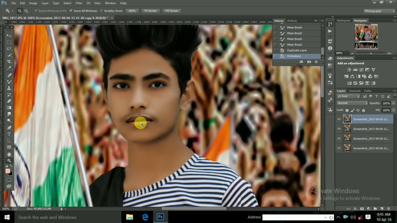Screen dimensions: 397x223
Task: Open the Adjustments panel flyout menu
Action: (395, 58)
